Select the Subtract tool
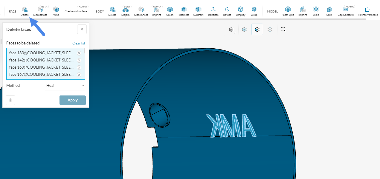380x179 pixels. (198, 11)
